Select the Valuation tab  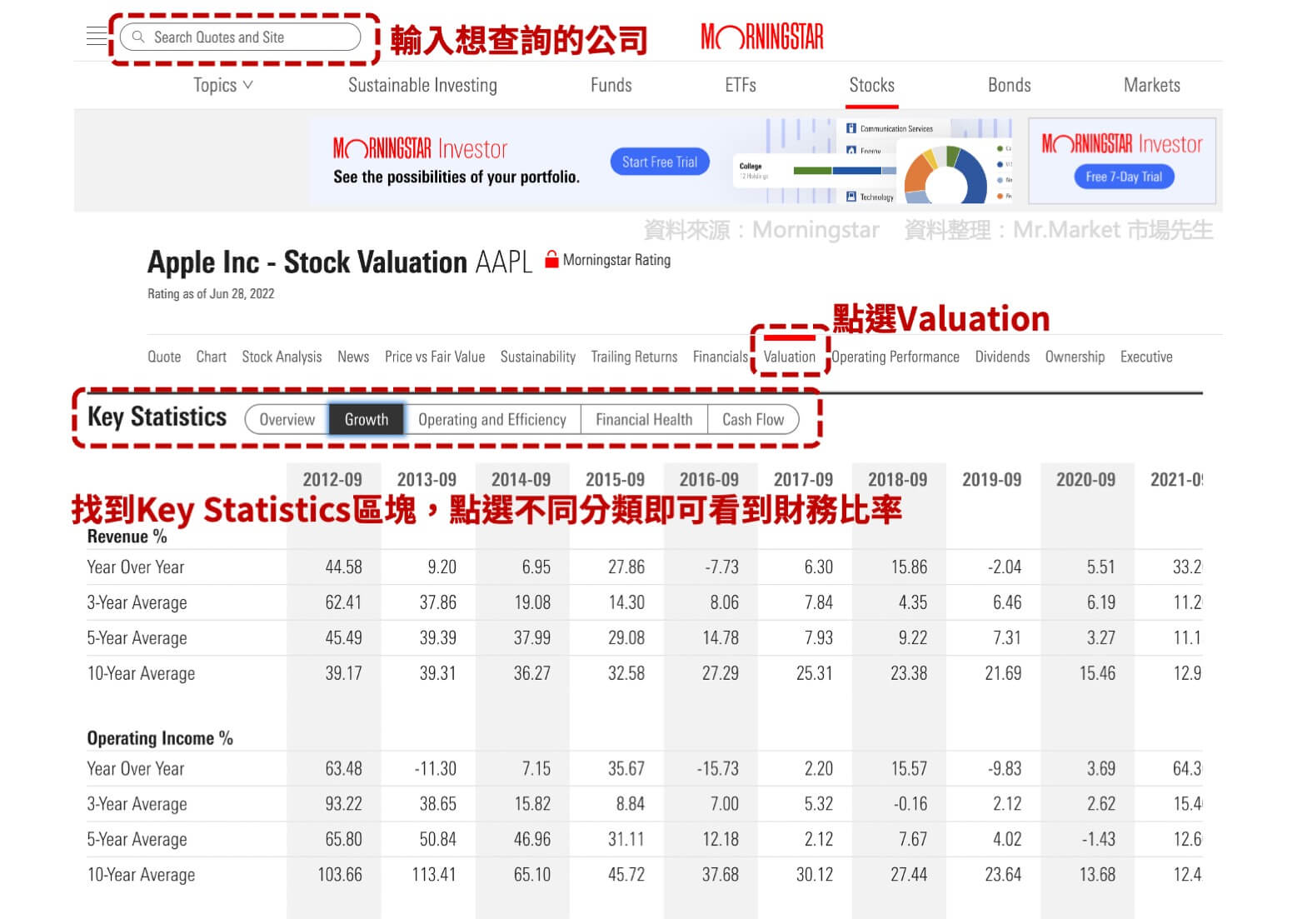[789, 357]
